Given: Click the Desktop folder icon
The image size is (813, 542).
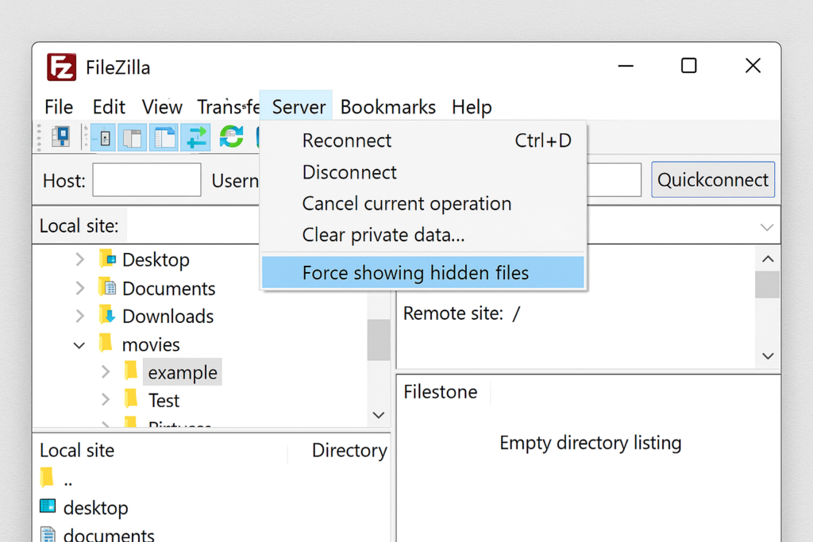Looking at the screenshot, I should pos(107,258).
